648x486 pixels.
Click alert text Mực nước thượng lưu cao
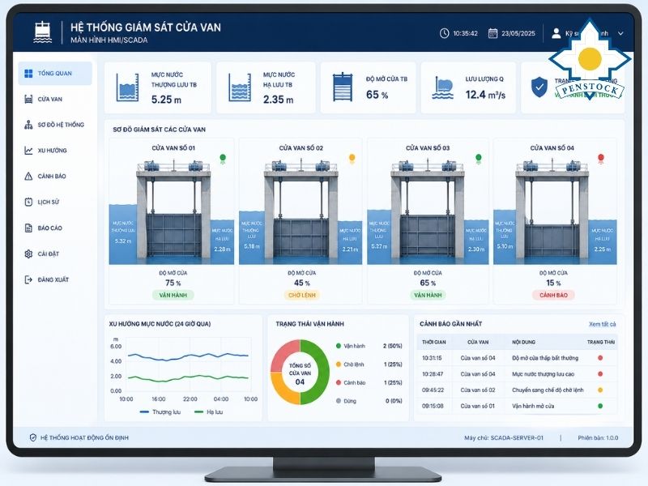(543, 374)
